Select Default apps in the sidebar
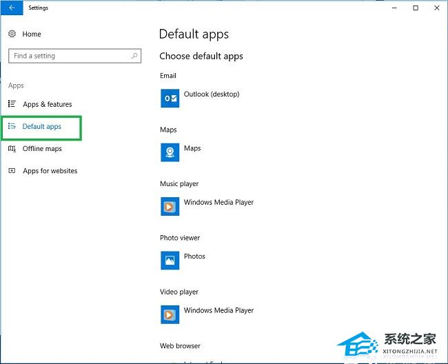This screenshot has width=448, height=364. 42,127
